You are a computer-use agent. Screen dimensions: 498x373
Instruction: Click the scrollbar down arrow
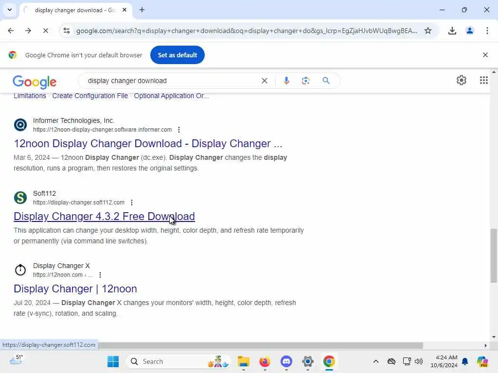[x=494, y=337]
